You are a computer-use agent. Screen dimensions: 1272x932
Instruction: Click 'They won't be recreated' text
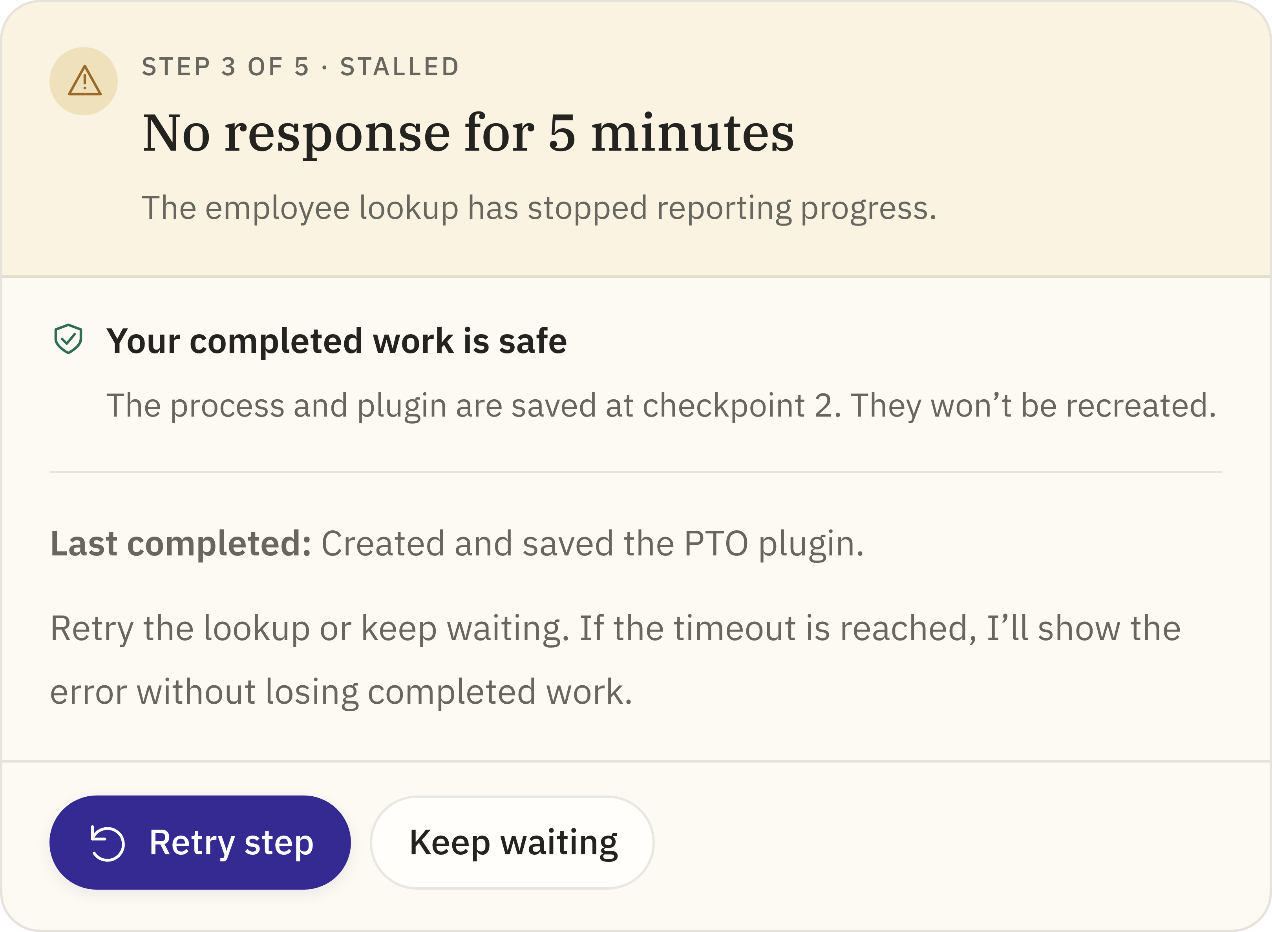click(1033, 406)
